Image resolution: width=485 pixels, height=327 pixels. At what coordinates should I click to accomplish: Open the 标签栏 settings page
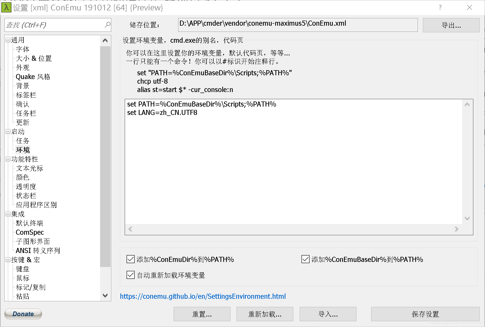point(26,95)
